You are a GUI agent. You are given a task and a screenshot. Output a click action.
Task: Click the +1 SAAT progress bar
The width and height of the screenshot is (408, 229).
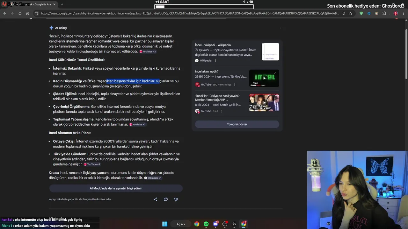coord(204,6)
